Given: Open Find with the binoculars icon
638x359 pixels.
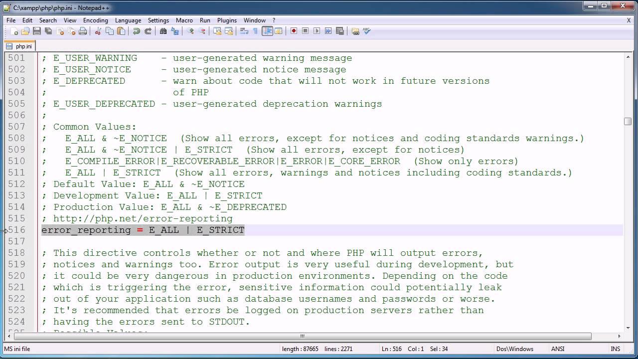Looking at the screenshot, I should [x=163, y=31].
